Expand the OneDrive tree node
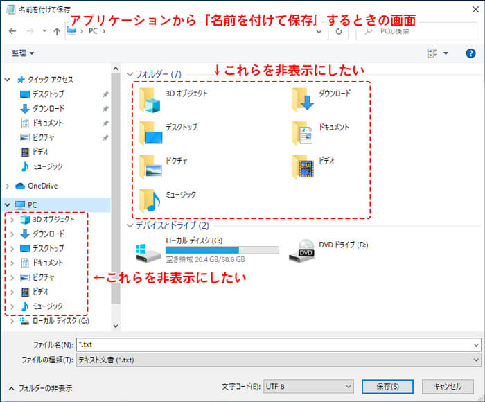Screen dimensions: 485x402 point(8,186)
